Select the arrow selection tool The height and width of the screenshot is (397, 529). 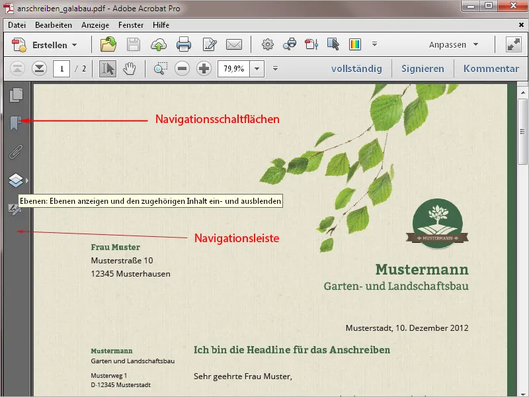[x=108, y=68]
